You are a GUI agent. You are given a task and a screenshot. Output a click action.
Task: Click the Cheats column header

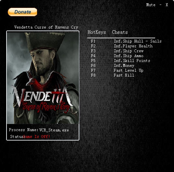tap(120, 32)
